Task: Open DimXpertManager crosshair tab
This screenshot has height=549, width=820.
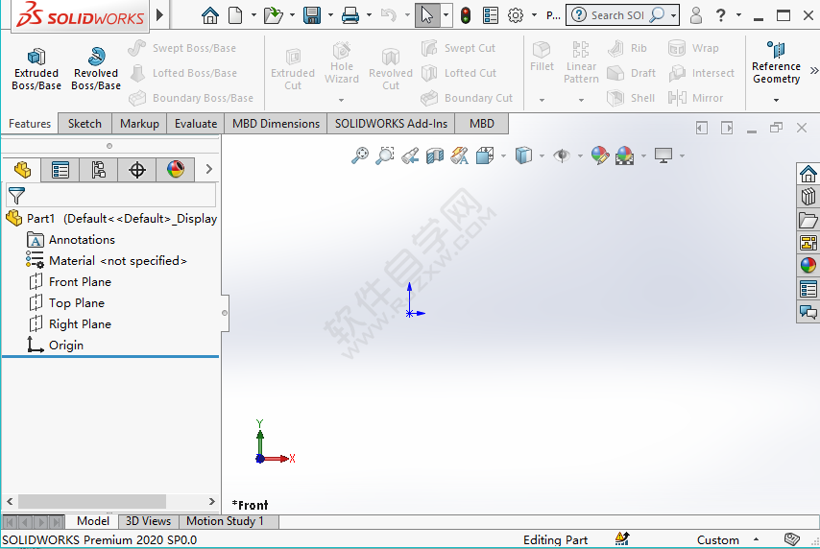Action: pos(137,170)
